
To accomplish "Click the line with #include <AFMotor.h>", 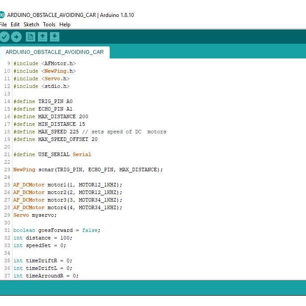I will [45, 64].
